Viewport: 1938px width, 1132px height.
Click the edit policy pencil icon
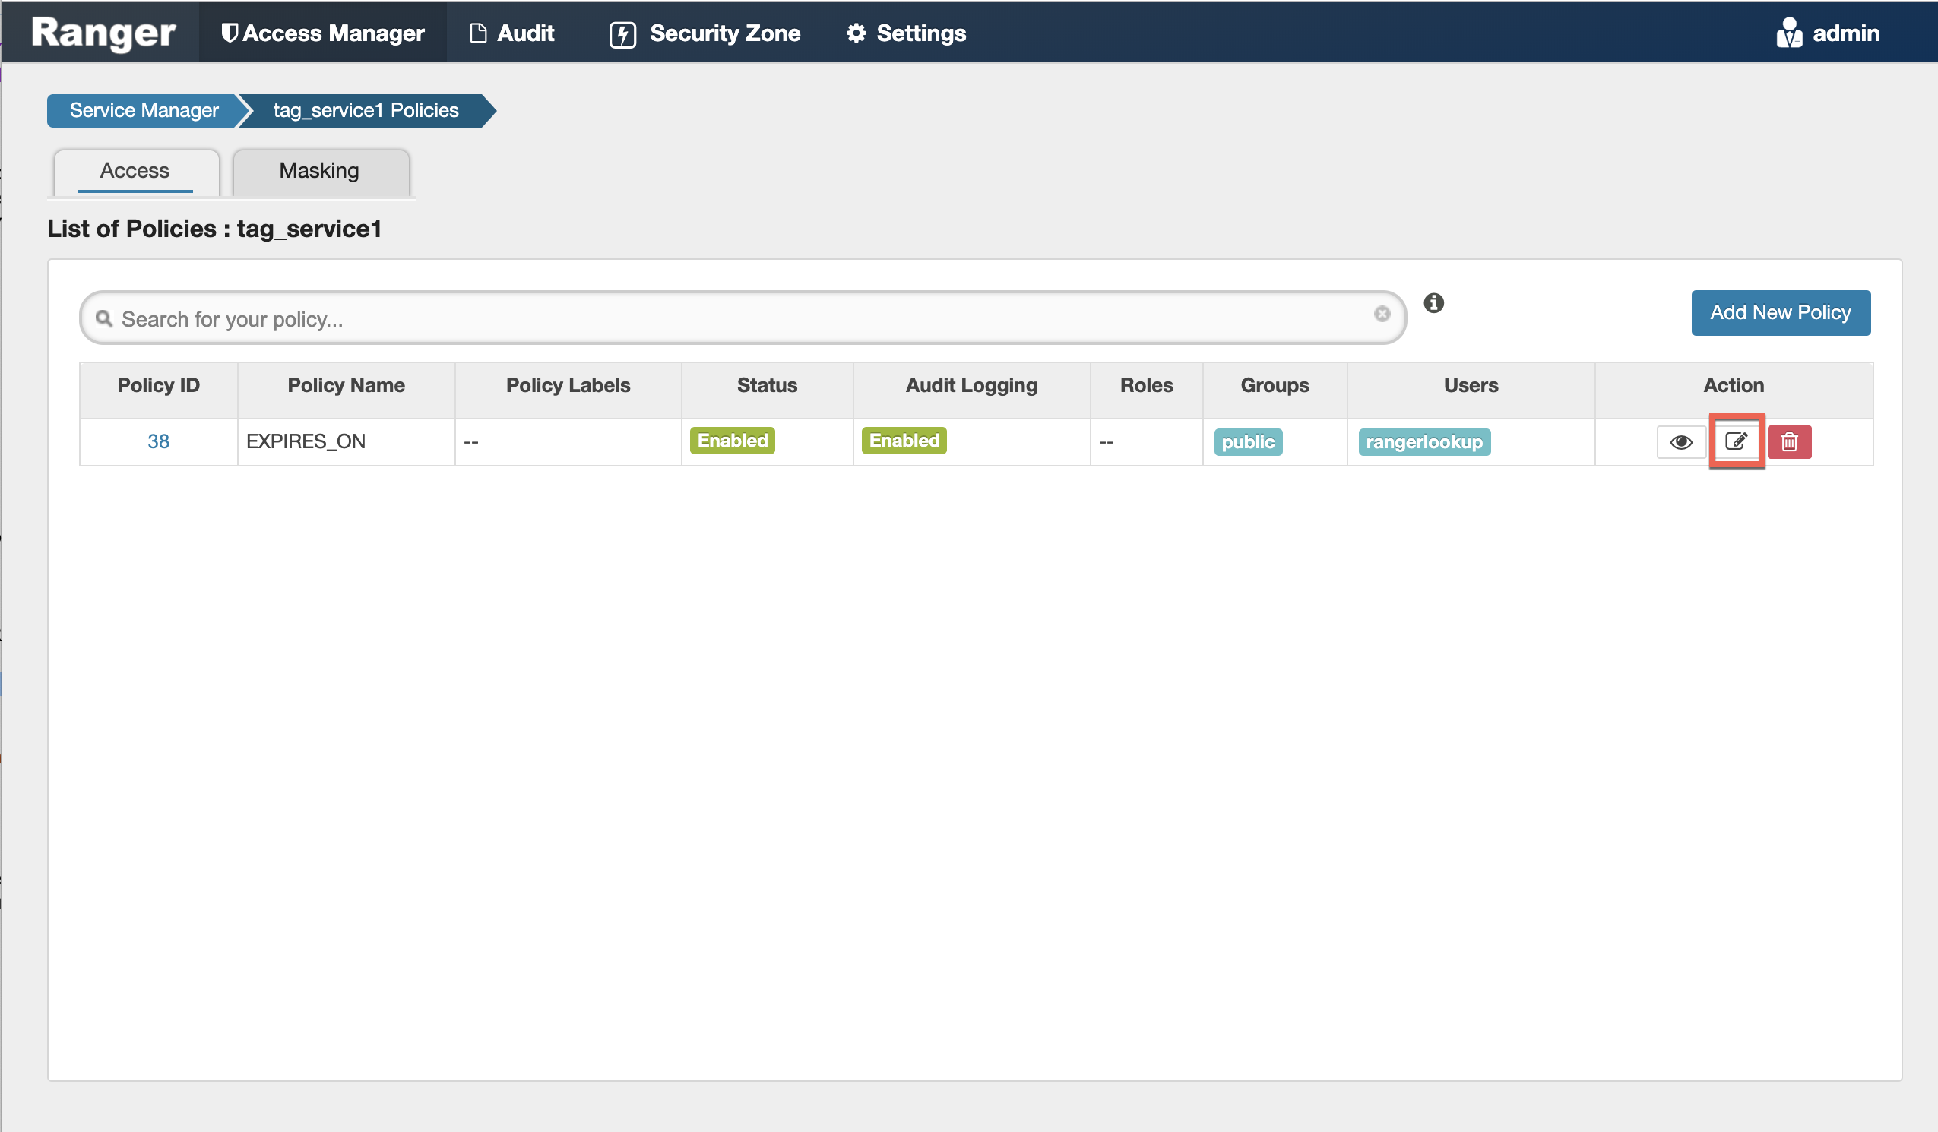pyautogui.click(x=1736, y=441)
